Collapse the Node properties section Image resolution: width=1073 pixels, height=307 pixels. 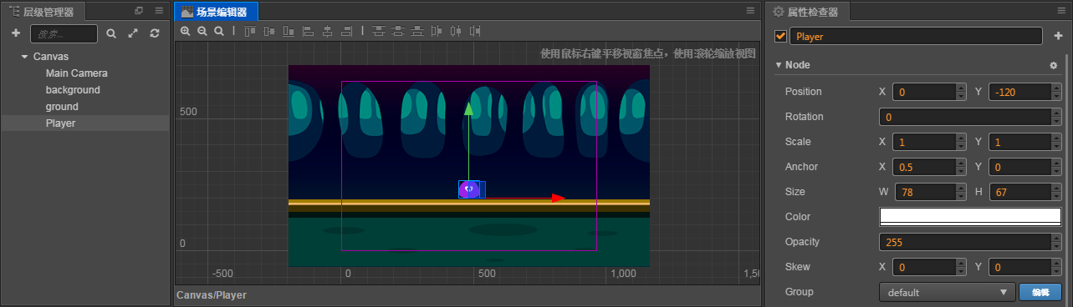779,65
